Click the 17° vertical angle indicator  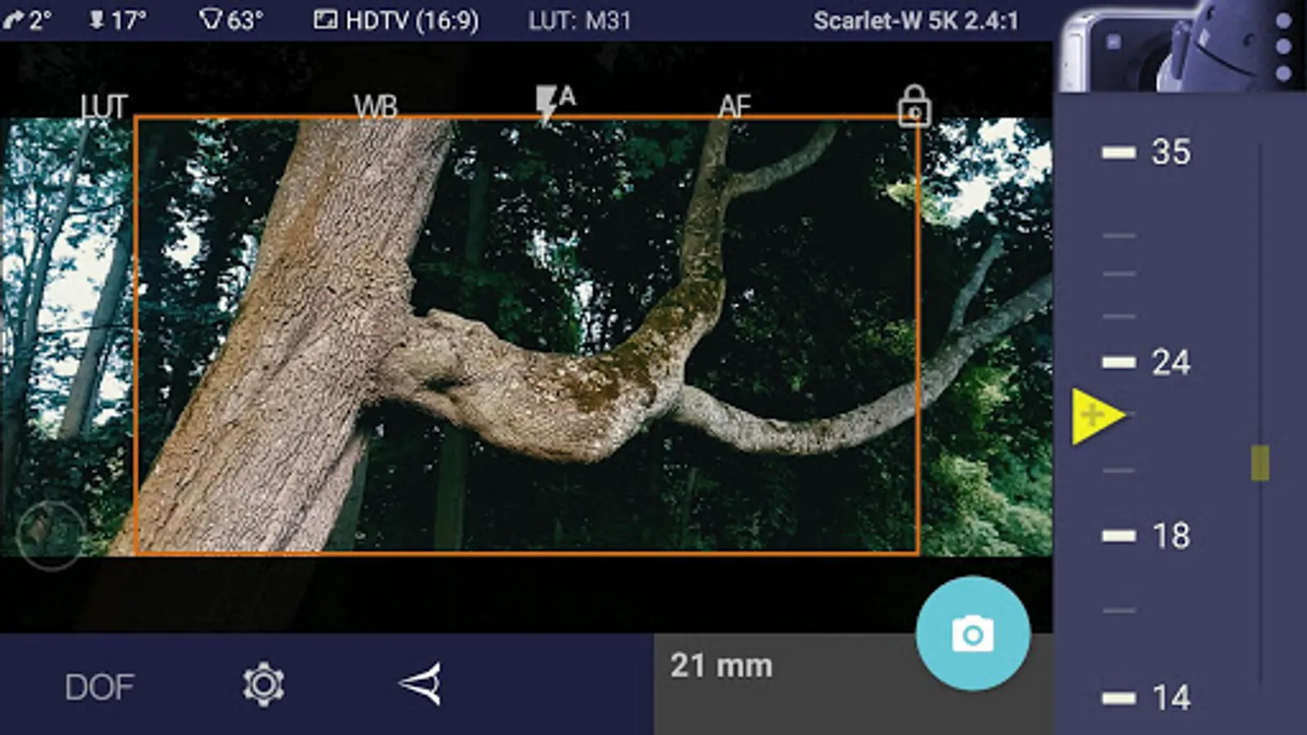pos(118,20)
